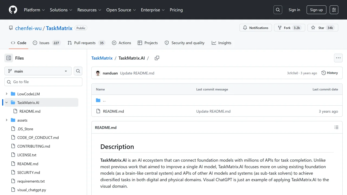Screen dimensions: 347x195
Task: Open CONTRIBUTING.md in the file tree
Action: click(x=34, y=146)
